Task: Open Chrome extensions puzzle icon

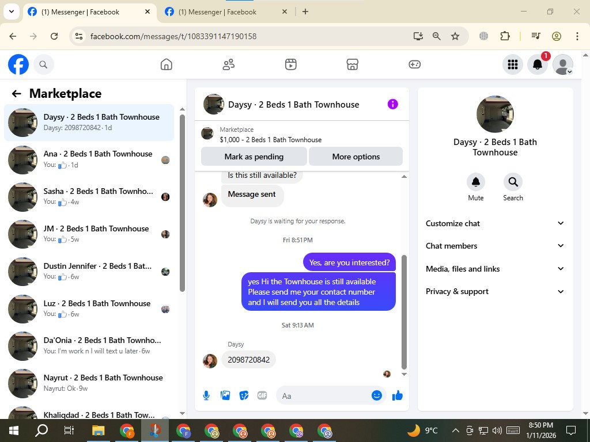Action: coord(505,36)
